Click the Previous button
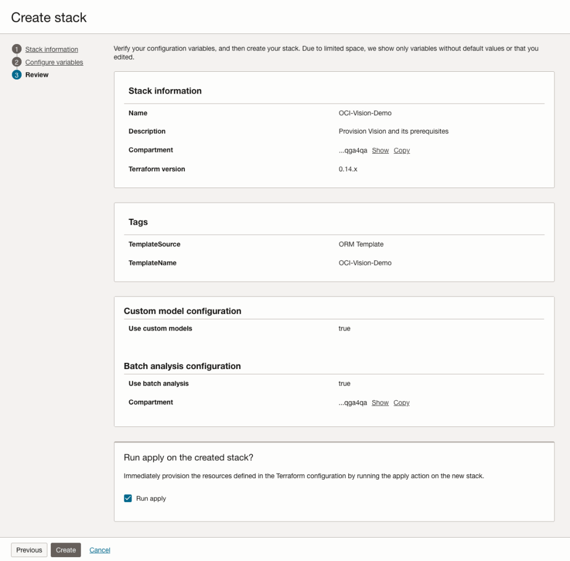Viewport: 570px width, 561px height. coord(29,550)
